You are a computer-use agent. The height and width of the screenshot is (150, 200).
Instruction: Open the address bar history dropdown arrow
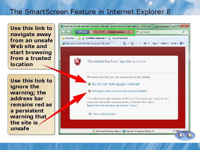click(103, 32)
